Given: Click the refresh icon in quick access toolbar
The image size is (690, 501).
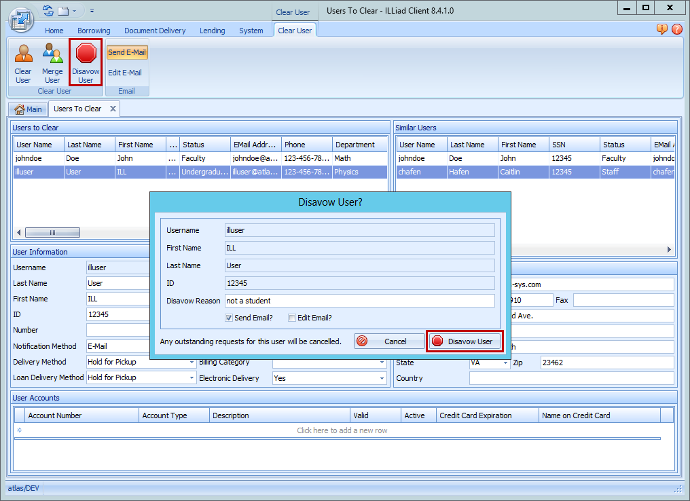Looking at the screenshot, I should [48, 11].
